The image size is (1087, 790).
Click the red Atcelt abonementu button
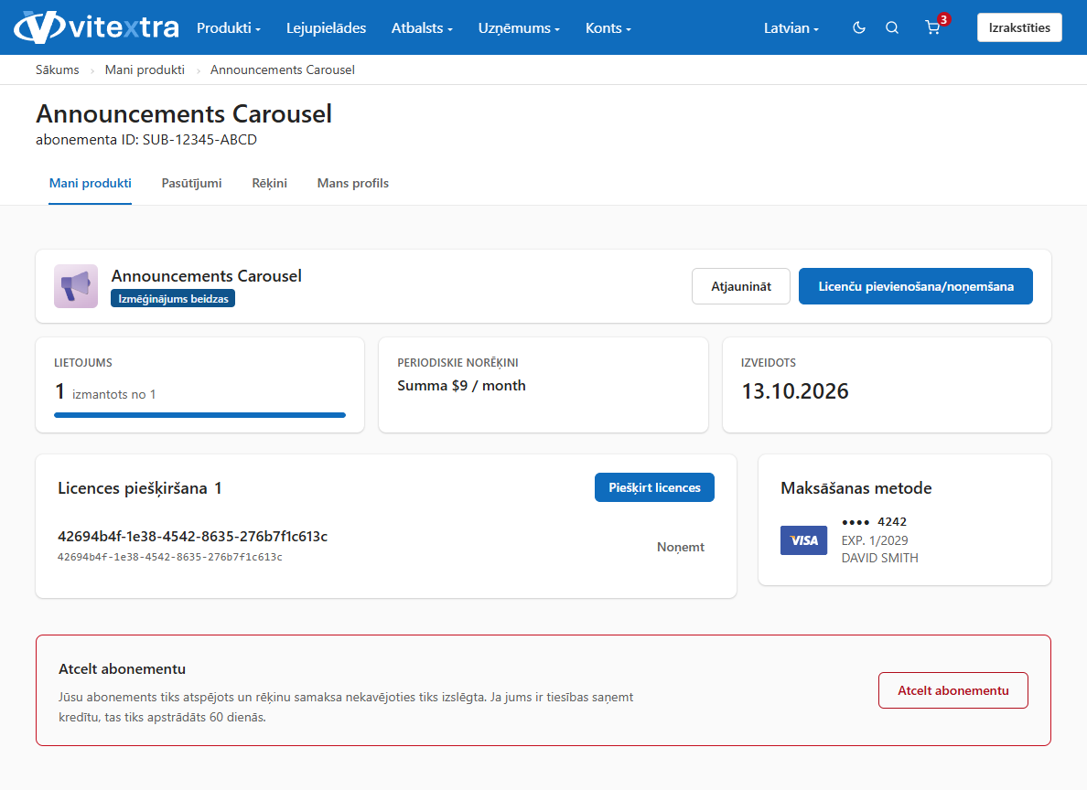[x=953, y=690]
